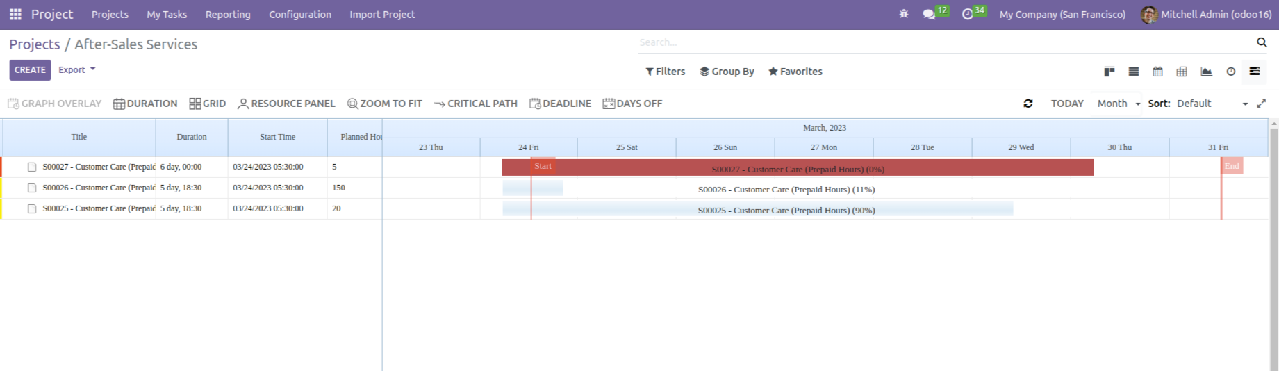Tick the checkbox for task S00026
Screen dimensions: 1279x371
tap(32, 188)
